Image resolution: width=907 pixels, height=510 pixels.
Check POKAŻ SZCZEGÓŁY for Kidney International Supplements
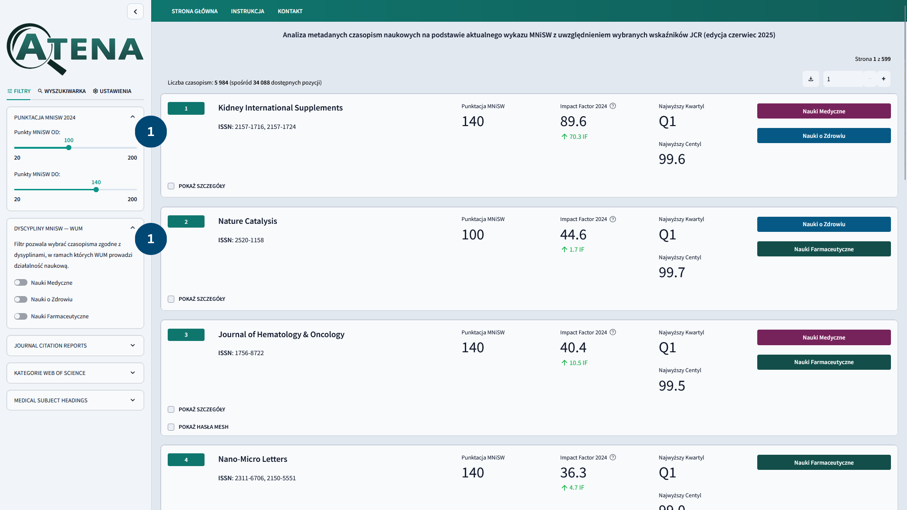pos(171,186)
